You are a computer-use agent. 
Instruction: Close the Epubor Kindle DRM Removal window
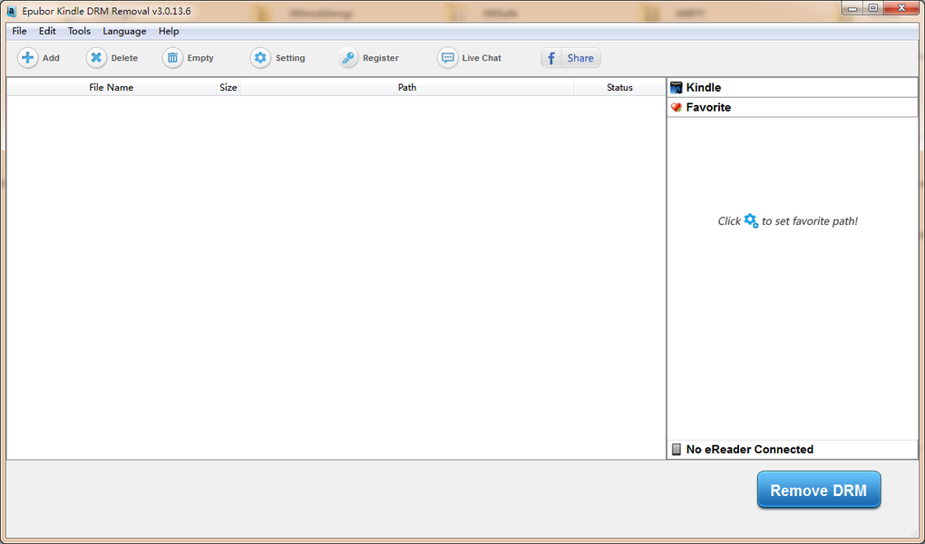[x=902, y=8]
